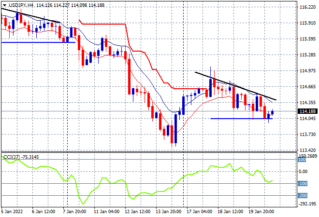Click the 114.045 price axis label
The image size is (319, 217).
tap(307, 118)
